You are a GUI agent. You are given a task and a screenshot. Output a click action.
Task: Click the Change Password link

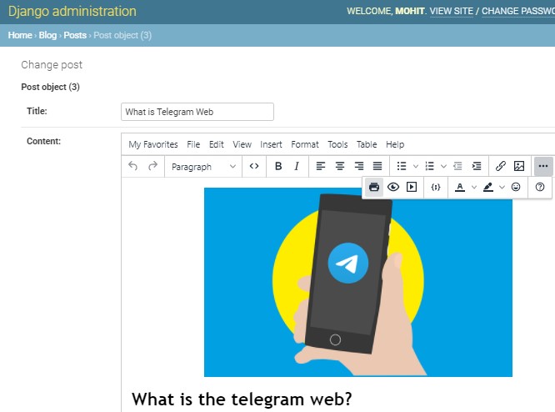click(x=518, y=12)
